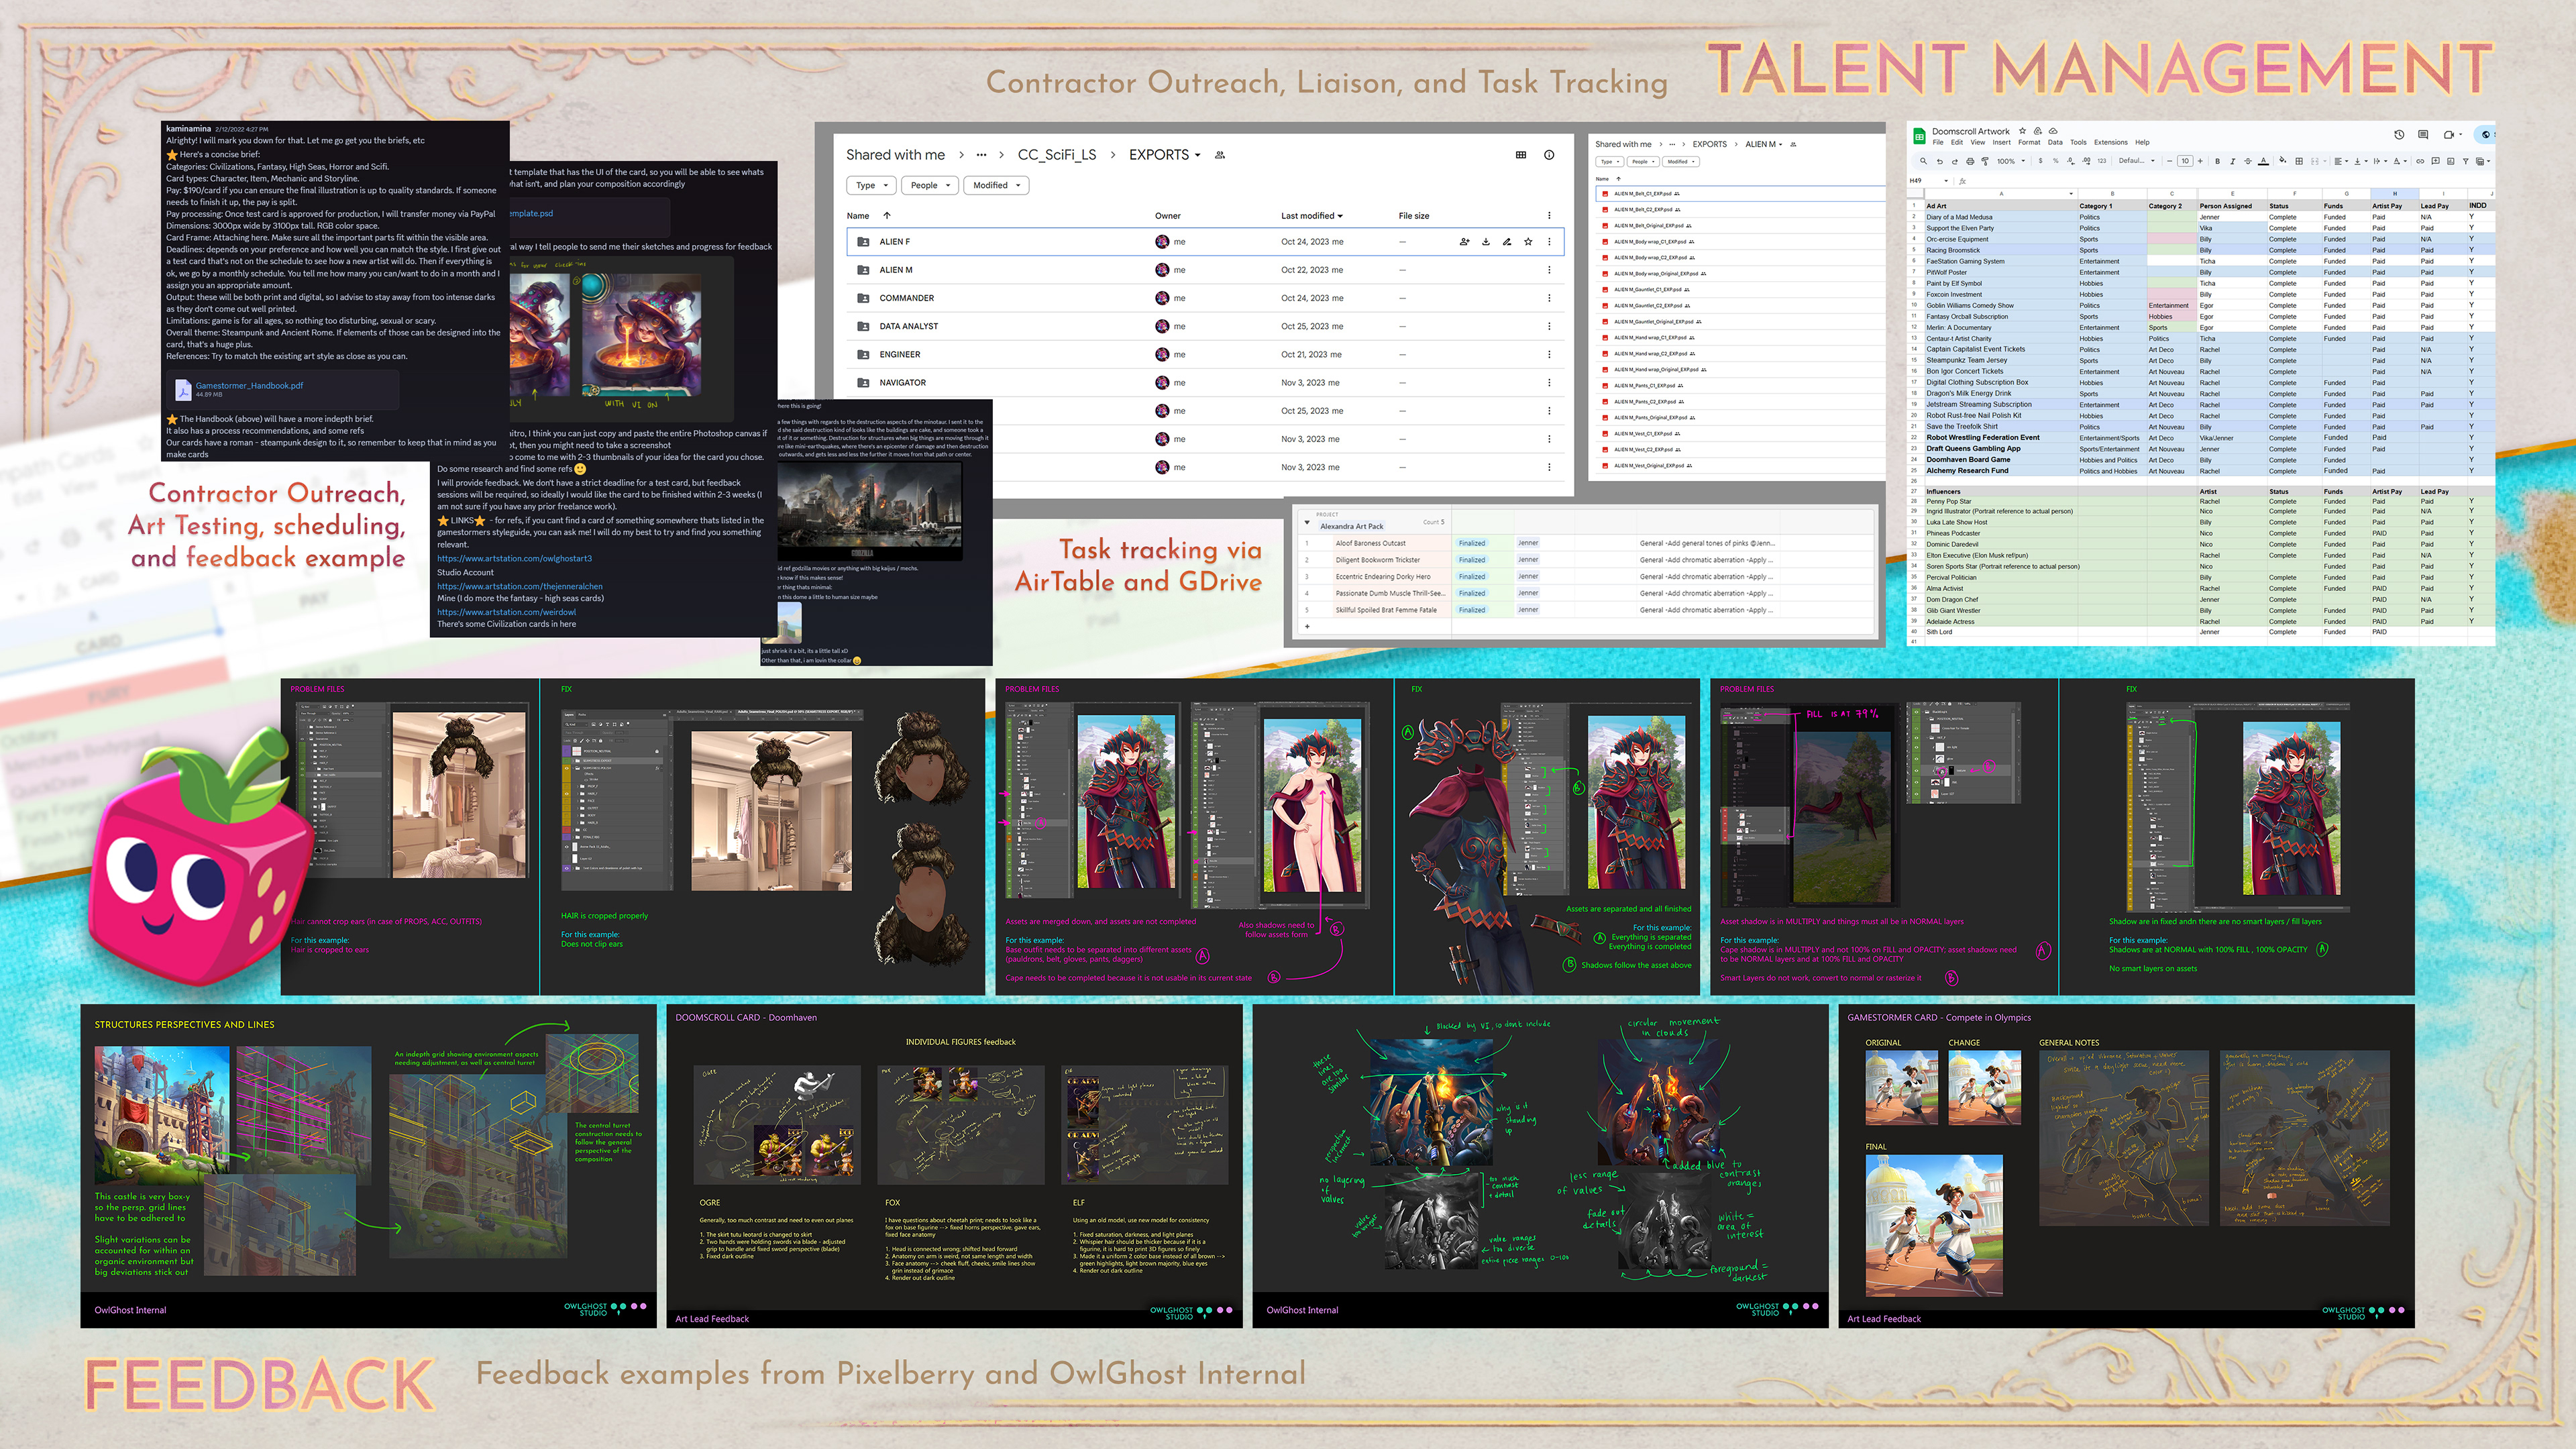The image size is (2576, 1449).
Task: Open the share icon on ALIEN F row
Action: coord(1464,242)
